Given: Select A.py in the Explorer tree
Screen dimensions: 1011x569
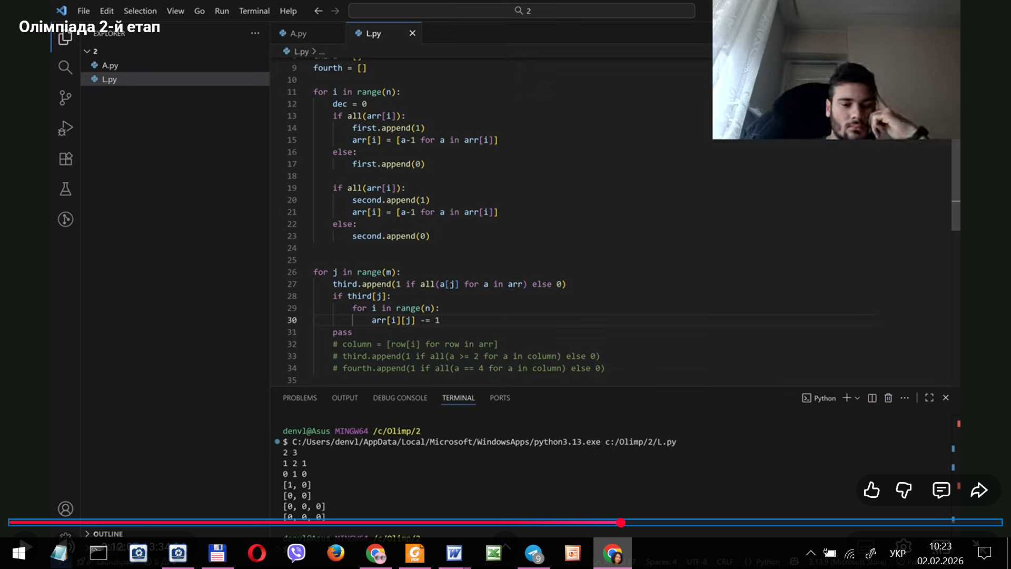Looking at the screenshot, I should coord(110,65).
